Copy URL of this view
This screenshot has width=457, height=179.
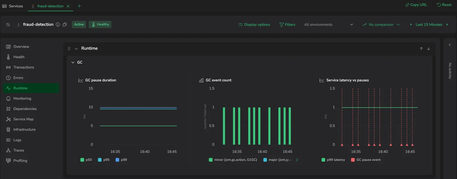[x=416, y=5]
